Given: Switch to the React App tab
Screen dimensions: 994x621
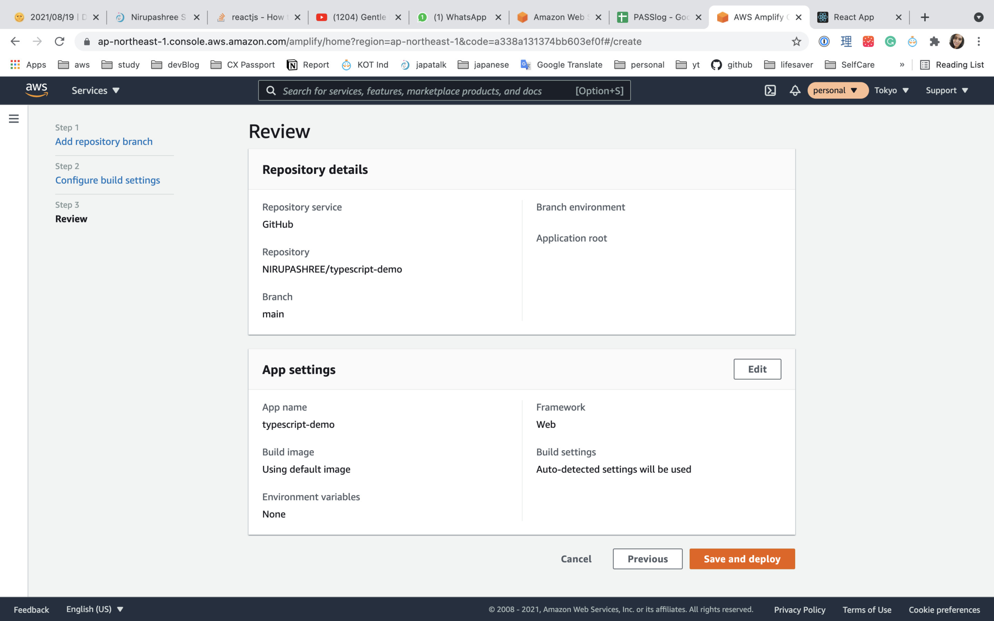Looking at the screenshot, I should [x=853, y=17].
